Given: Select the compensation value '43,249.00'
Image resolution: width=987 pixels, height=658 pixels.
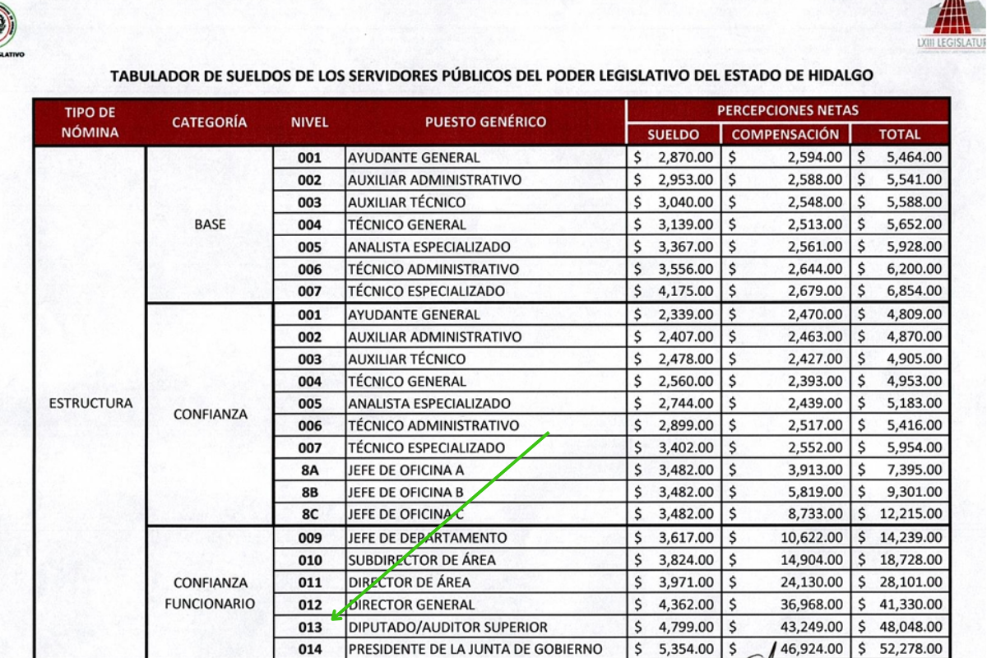Looking at the screenshot, I should [811, 627].
